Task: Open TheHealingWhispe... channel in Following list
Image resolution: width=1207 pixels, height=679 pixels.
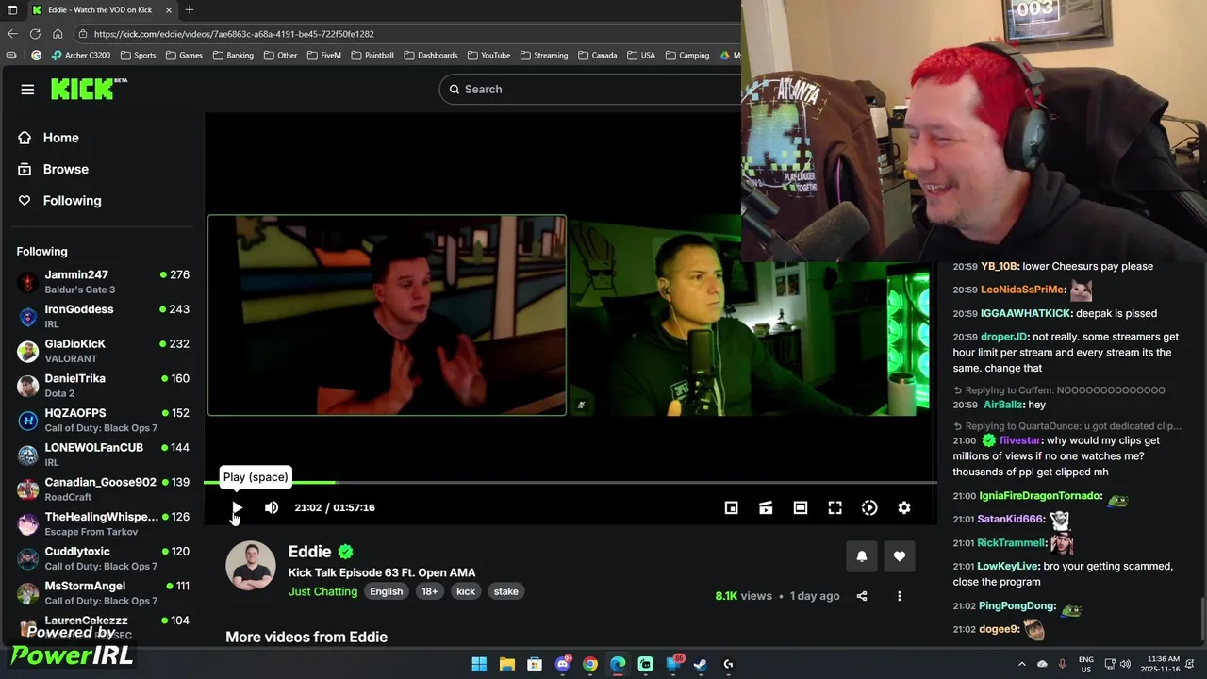Action: (x=103, y=523)
